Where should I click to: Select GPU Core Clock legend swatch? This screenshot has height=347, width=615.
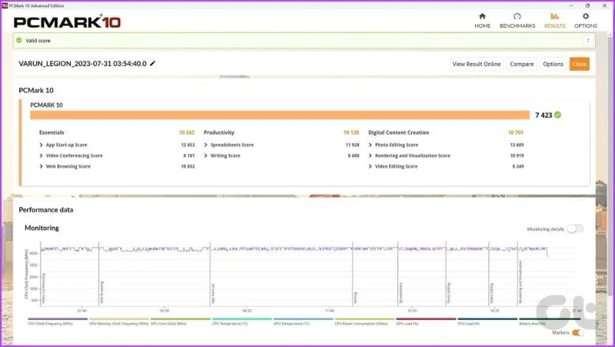tap(181, 319)
